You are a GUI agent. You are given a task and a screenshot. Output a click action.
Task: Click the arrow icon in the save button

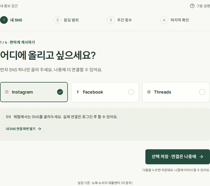tap(201, 157)
